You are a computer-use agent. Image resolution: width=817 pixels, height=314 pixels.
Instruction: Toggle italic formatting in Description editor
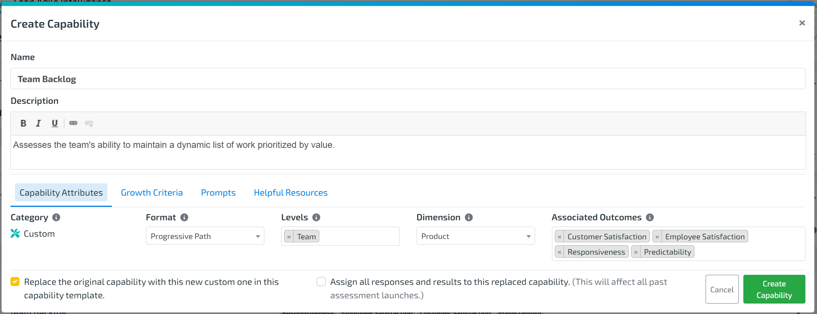pos(39,123)
